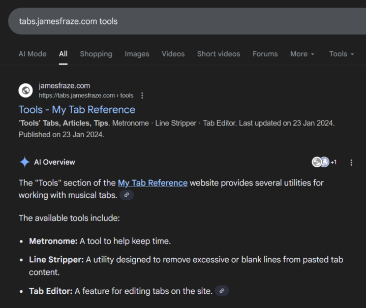
Task: Open three-dot menu beside the result URL
Action: click(x=142, y=96)
